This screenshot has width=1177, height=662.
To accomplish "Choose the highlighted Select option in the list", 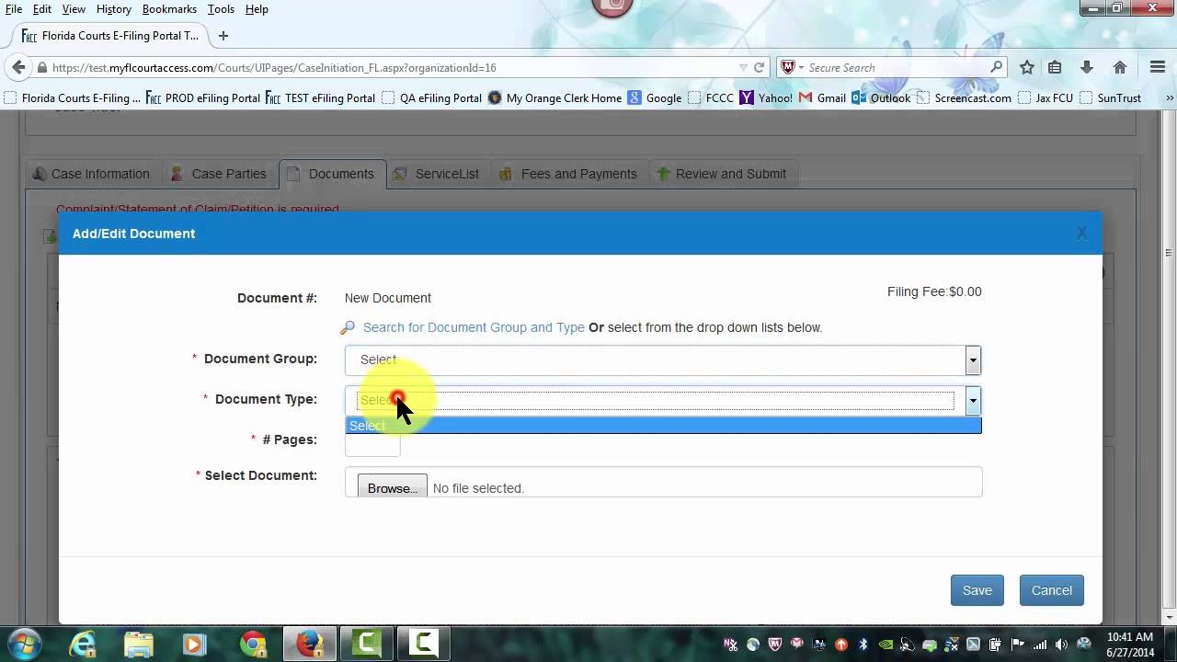I will click(662, 426).
